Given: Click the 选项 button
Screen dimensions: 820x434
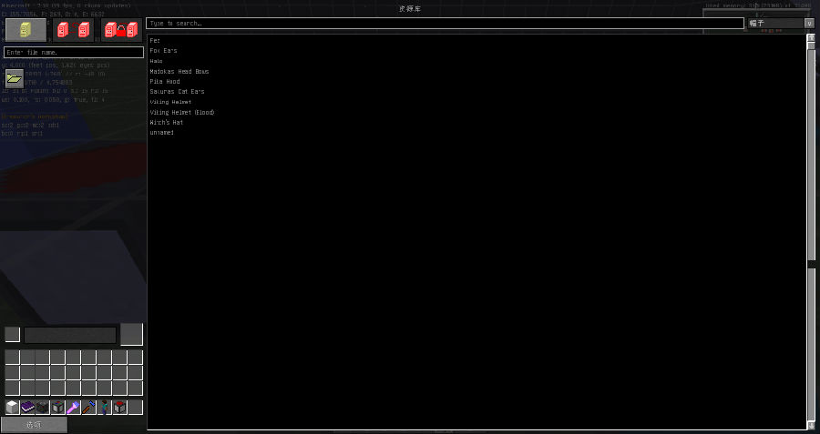Looking at the screenshot, I should pyautogui.click(x=34, y=425).
